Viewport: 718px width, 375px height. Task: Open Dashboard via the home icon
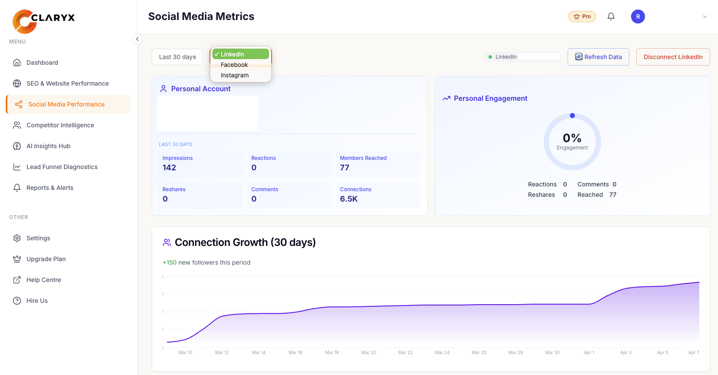(x=17, y=63)
